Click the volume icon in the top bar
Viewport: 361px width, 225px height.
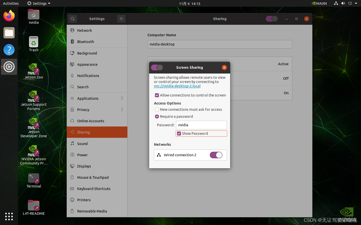pos(343,3)
